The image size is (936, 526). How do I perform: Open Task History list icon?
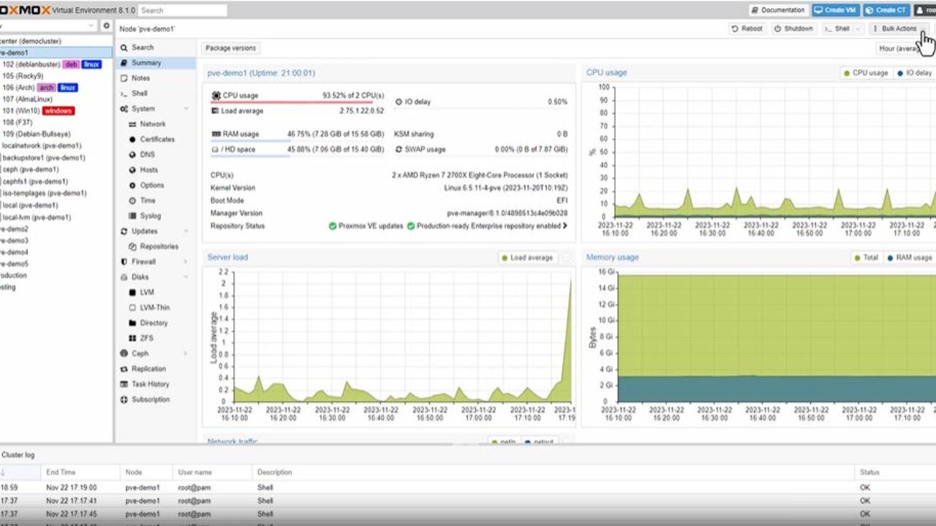(124, 384)
